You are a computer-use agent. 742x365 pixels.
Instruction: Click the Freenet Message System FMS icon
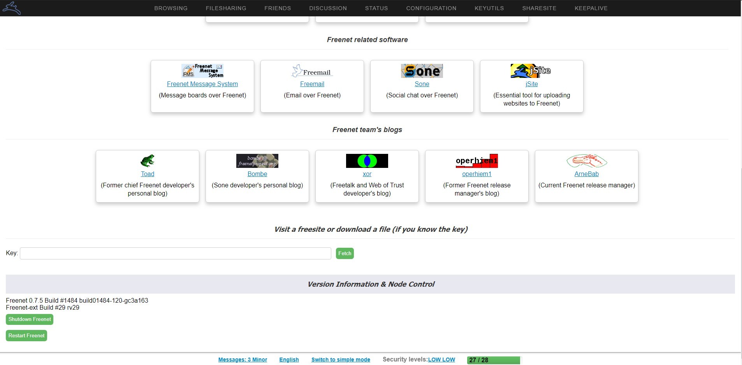pos(202,71)
